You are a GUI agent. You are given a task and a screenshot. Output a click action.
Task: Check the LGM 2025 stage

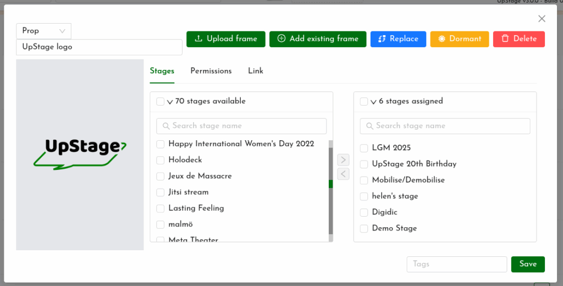coord(364,148)
